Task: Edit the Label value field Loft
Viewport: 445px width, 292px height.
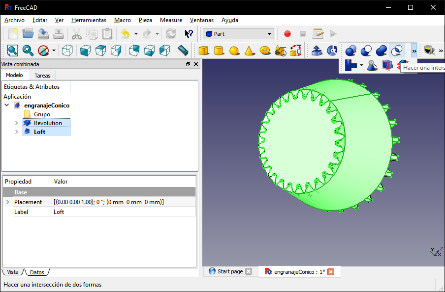Action: 124,212
